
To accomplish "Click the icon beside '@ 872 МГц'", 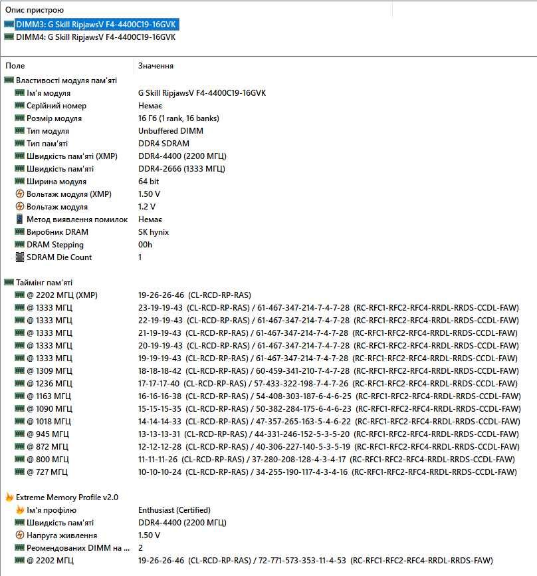I will 19,446.
